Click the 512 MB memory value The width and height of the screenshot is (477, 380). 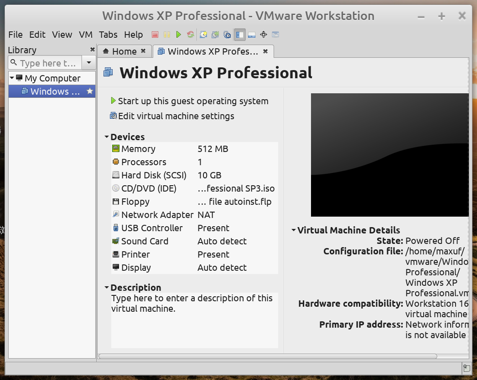[213, 149]
